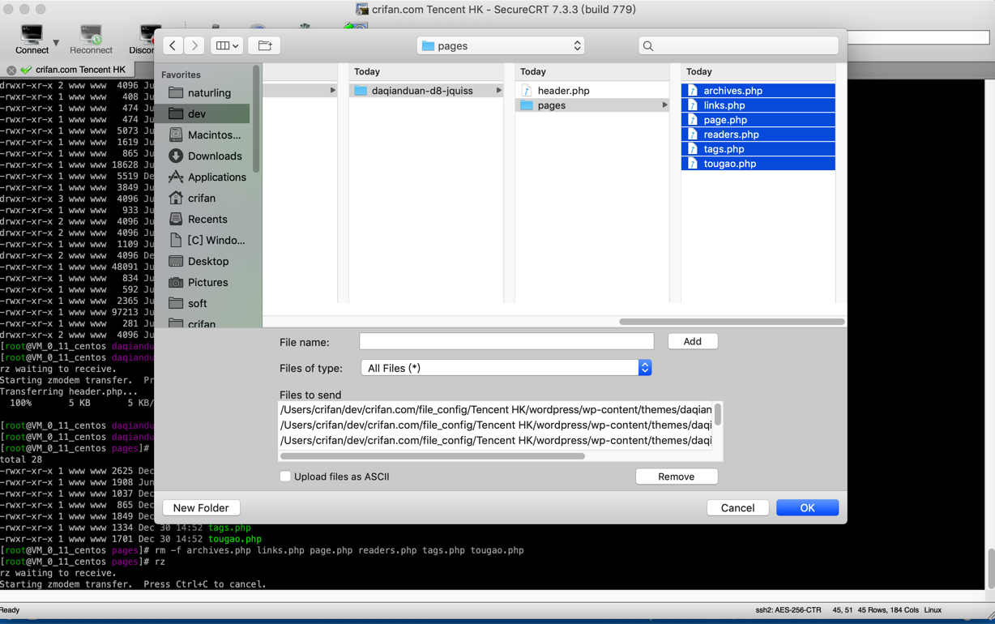This screenshot has height=624, width=995.
Task: Click the header.php file icon
Action: click(x=527, y=91)
